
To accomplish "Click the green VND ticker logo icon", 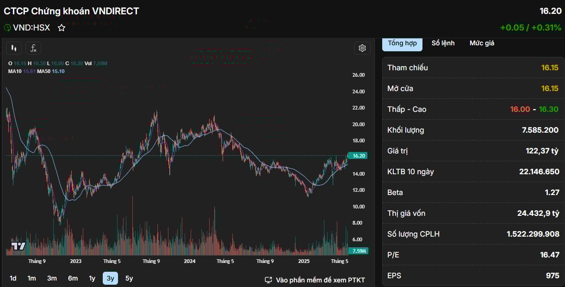I will pos(7,28).
